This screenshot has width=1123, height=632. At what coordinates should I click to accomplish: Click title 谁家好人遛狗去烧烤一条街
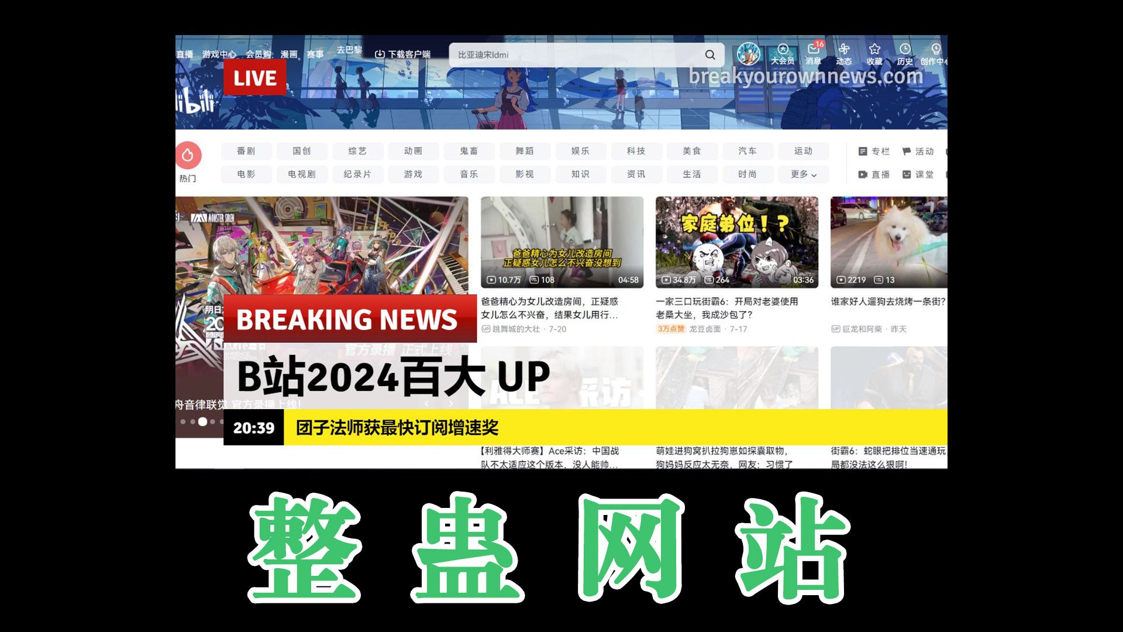[888, 301]
